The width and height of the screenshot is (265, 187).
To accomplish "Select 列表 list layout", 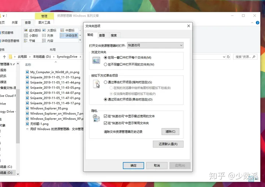I will coord(47,35).
